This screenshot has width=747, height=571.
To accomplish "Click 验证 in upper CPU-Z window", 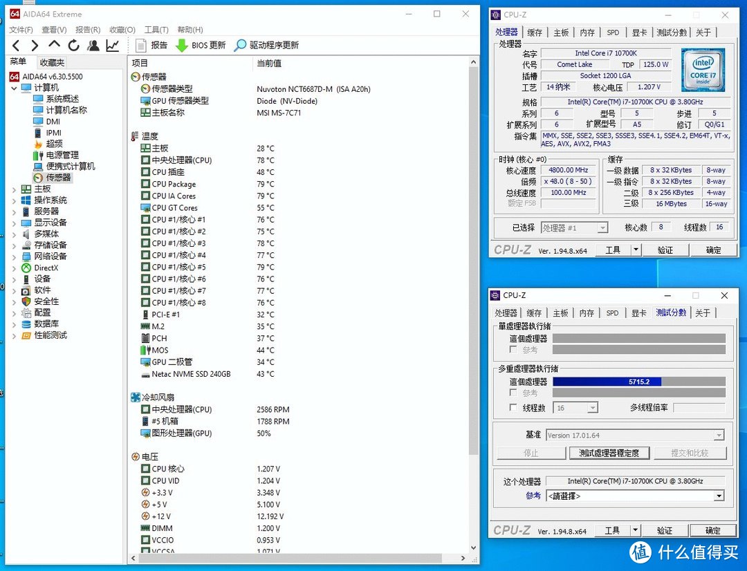I will [x=665, y=250].
